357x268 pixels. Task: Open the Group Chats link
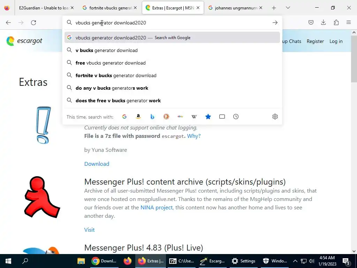(x=292, y=41)
